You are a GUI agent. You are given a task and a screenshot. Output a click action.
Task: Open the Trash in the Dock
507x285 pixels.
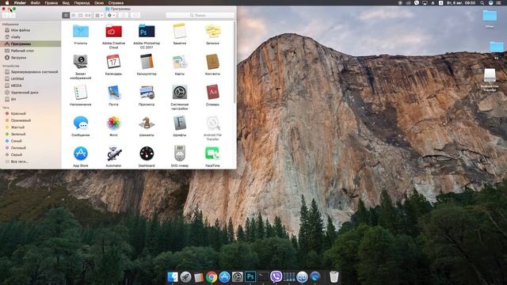coord(334,277)
